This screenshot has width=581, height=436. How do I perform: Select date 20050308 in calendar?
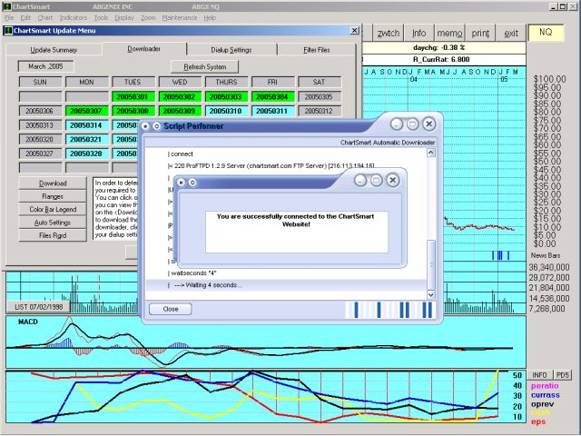pyautogui.click(x=133, y=111)
